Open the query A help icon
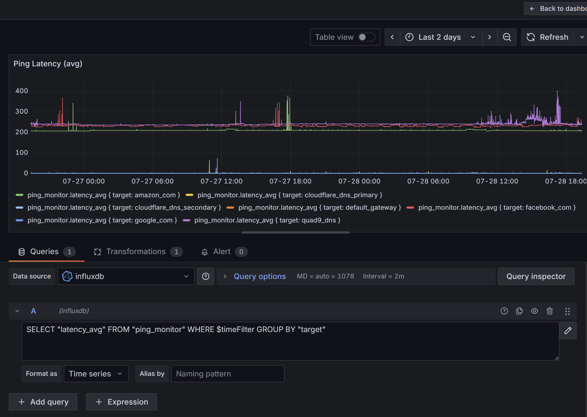 click(504, 311)
